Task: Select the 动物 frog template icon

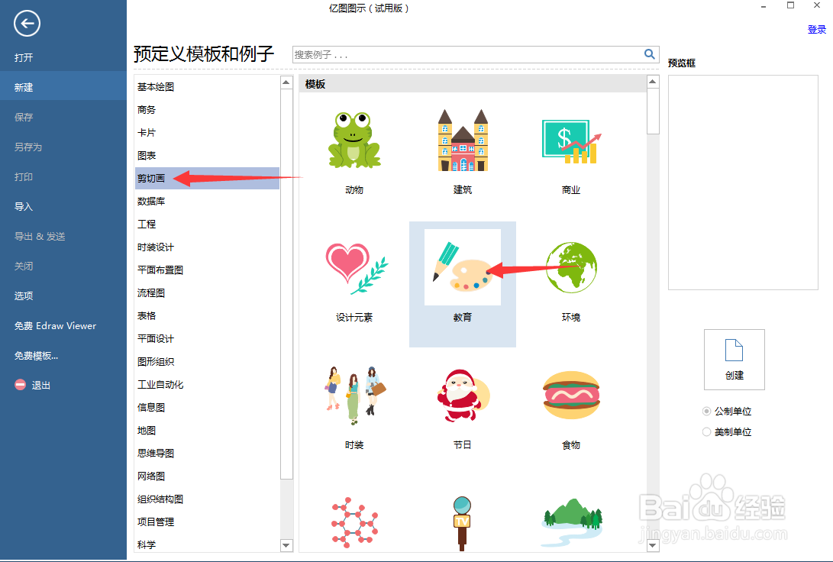Action: [354, 140]
